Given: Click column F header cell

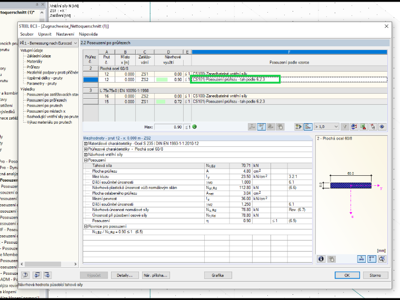Looking at the screenshot, I should pyautogui.click(x=289, y=52).
